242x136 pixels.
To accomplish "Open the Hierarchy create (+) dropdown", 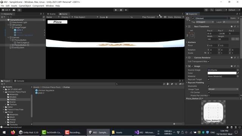I will (x=3, y=17).
